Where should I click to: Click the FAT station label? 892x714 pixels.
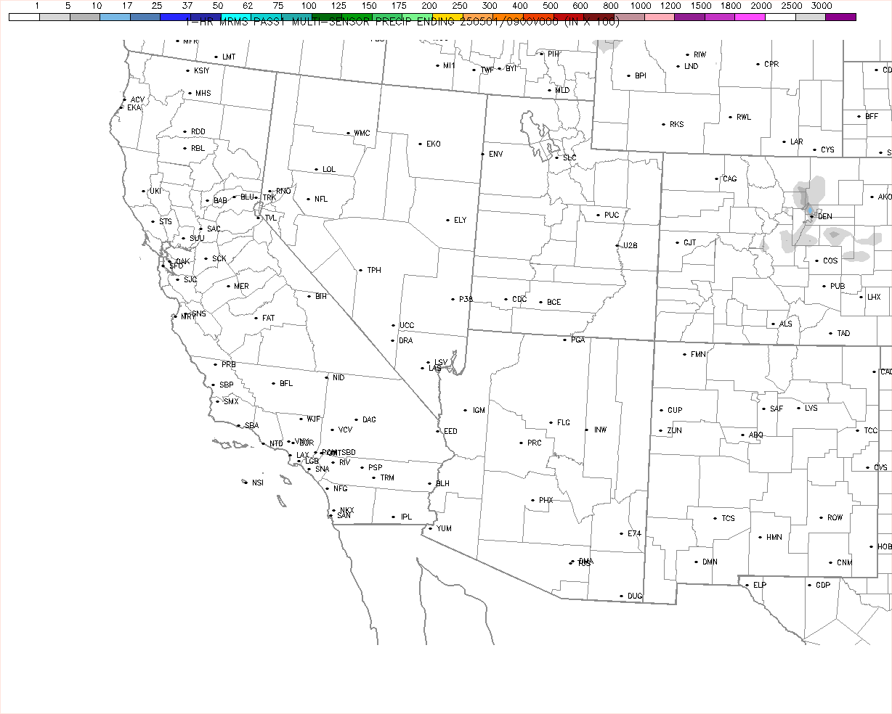269,319
